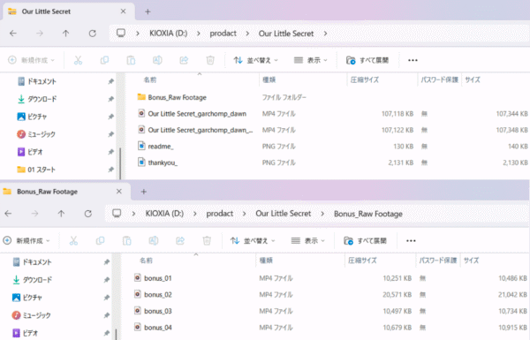Click chevron after KIOXIA (D:) in bottom address bar

point(195,214)
